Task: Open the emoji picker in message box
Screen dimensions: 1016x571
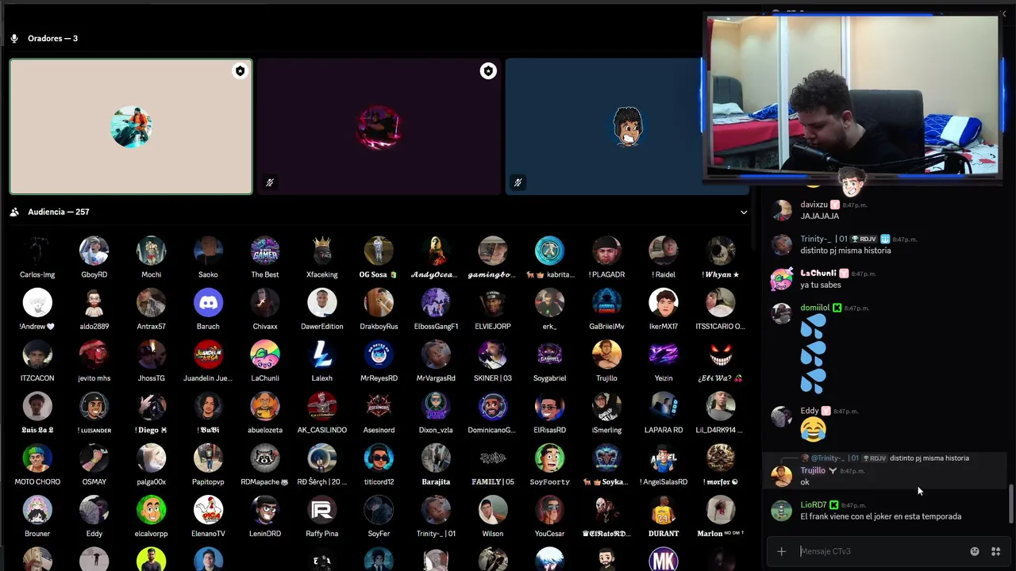Action: [975, 551]
